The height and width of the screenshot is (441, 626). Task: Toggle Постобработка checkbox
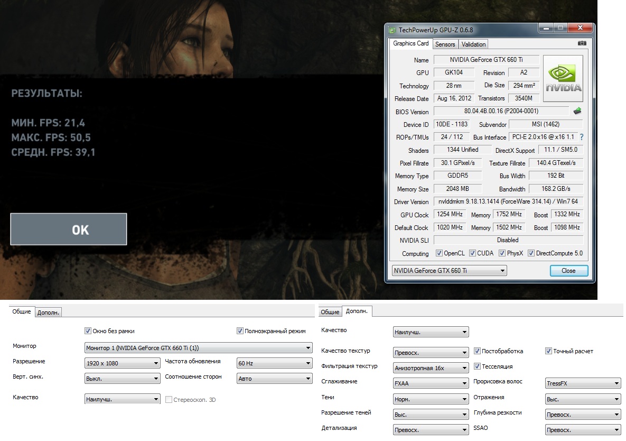pos(476,351)
